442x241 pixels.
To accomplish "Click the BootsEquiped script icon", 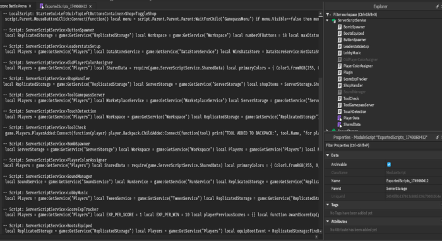I will pyautogui.click(x=340, y=33).
